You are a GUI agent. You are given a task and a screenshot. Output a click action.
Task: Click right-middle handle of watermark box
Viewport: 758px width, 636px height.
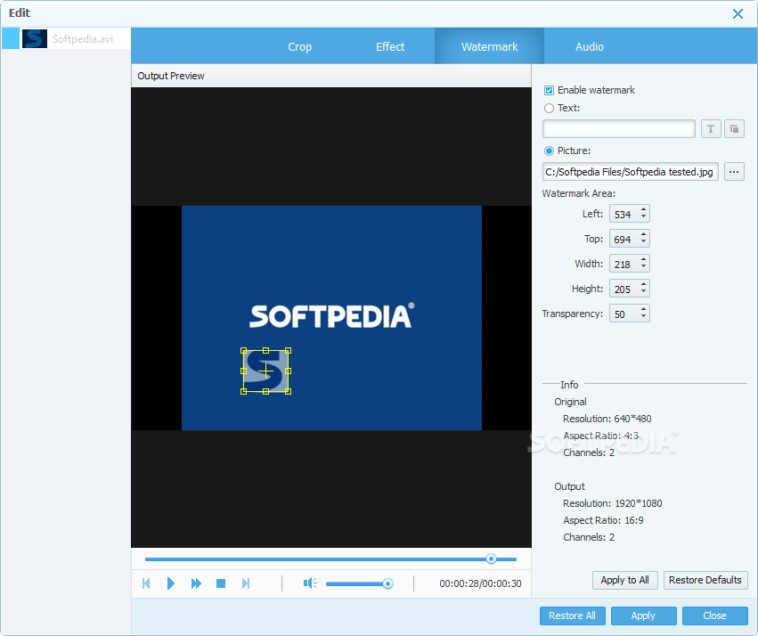[x=288, y=371]
